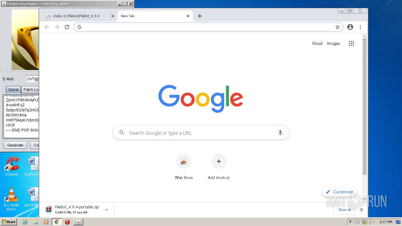The image size is (402, 226).
Task: Click the Customize button
Action: [340, 192]
